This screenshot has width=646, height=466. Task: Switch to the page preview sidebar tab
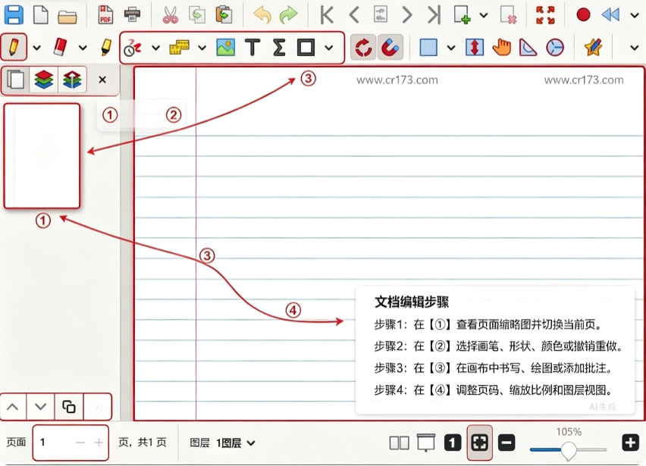point(16,79)
